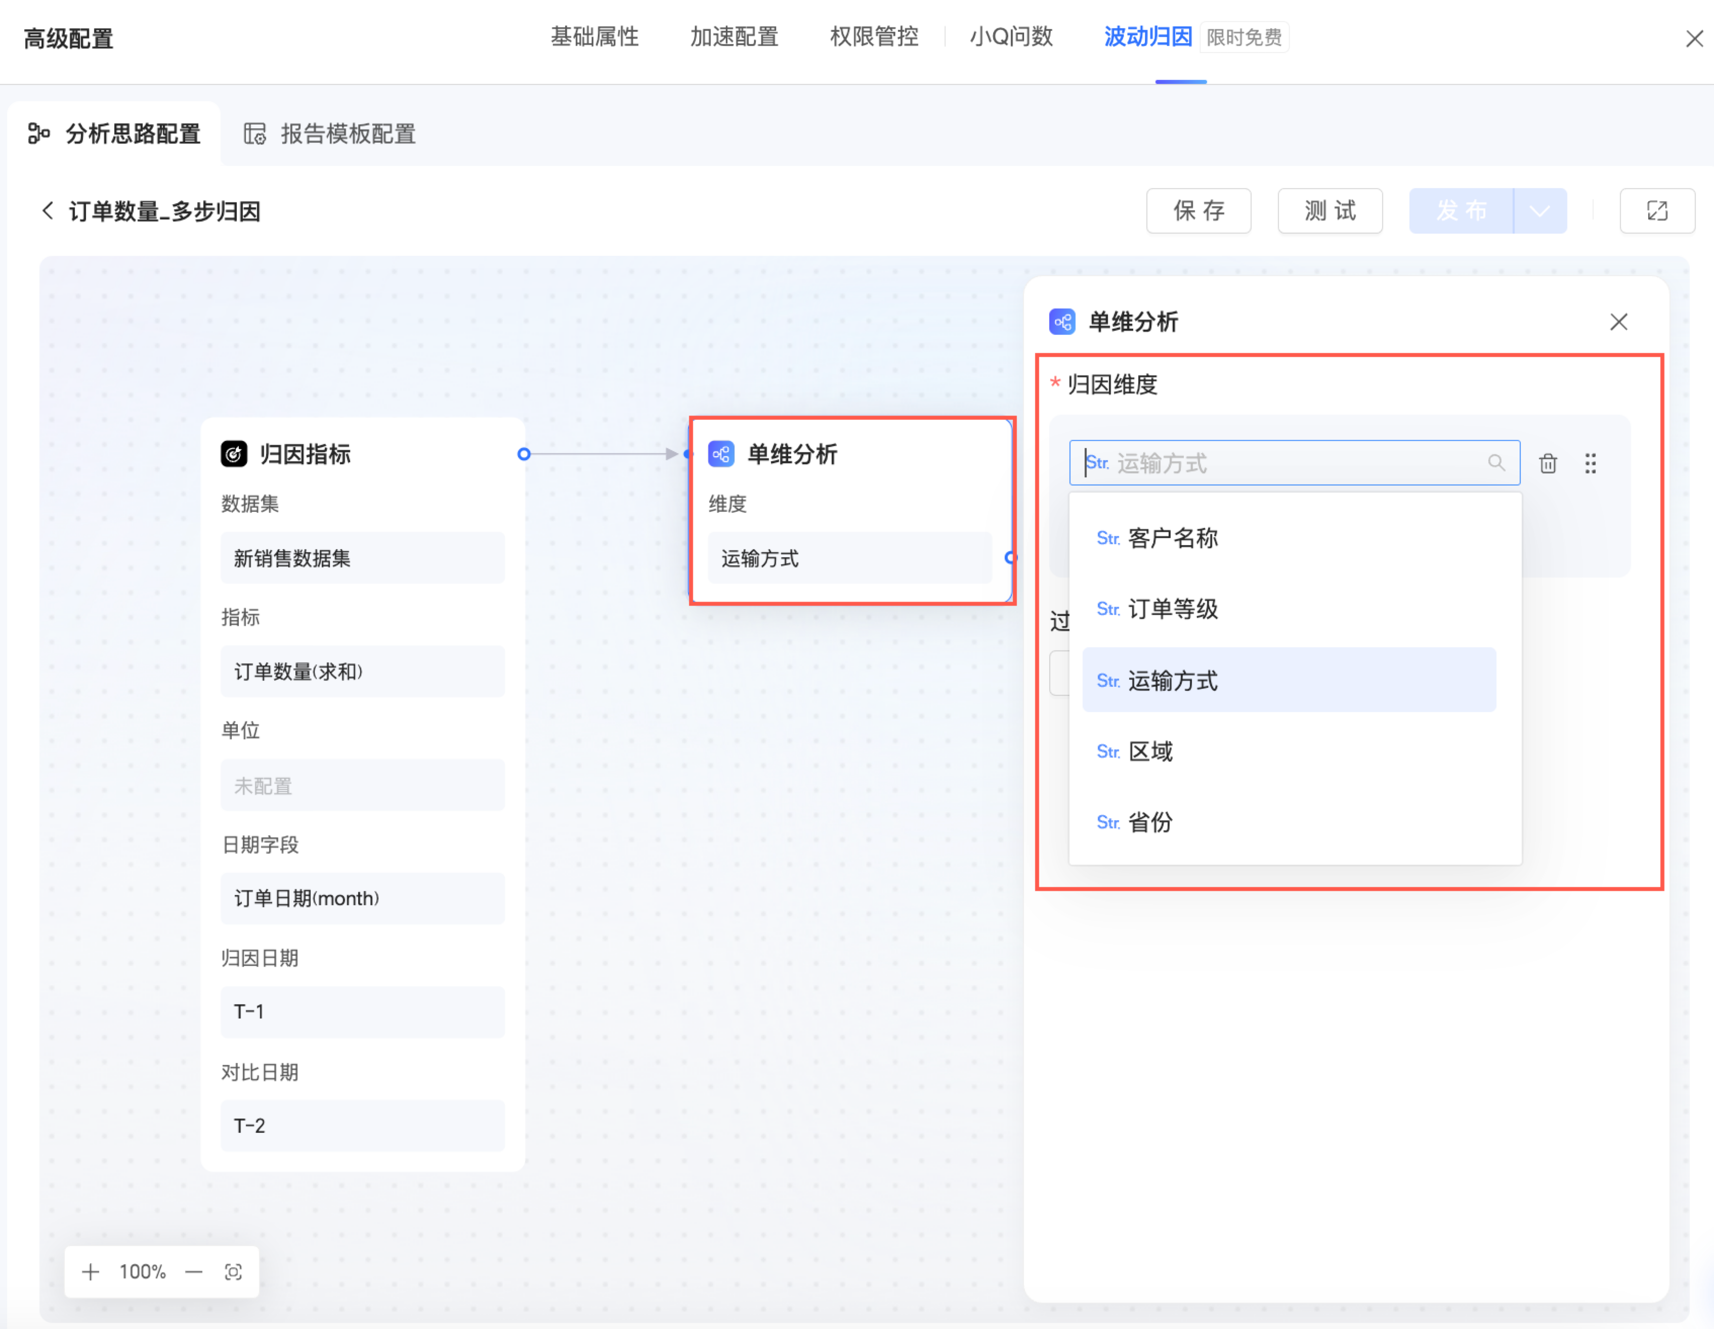Click the search magnifier in dimension field
1714x1329 pixels.
[1496, 463]
